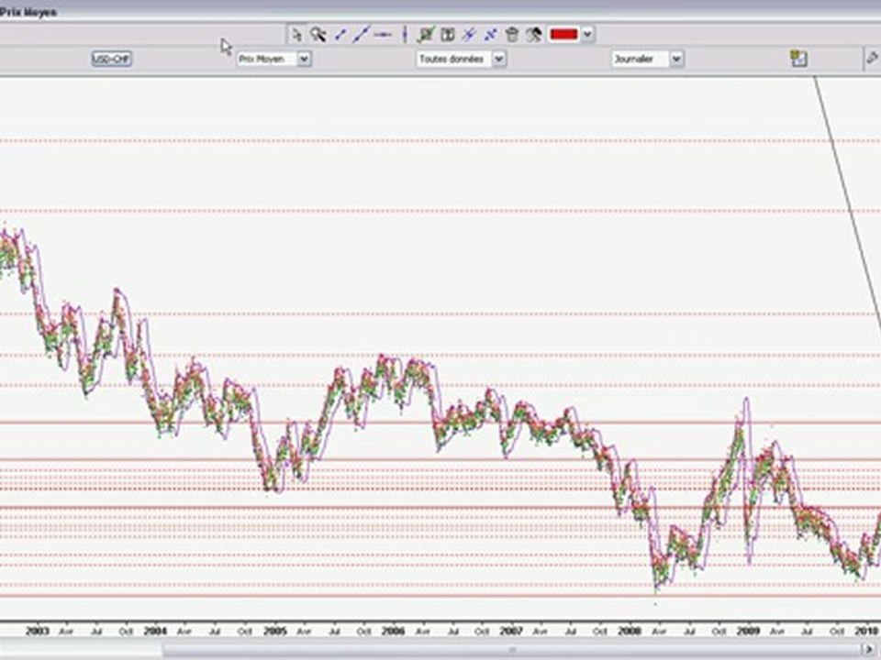Viewport: 881px width, 660px height.
Task: Click the 2007 year label on time axis
Action: pyautogui.click(x=511, y=632)
